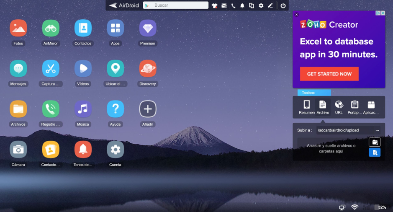Click the ad's X close icon
Viewport: 393px width, 212px height.
pyautogui.click(x=383, y=13)
